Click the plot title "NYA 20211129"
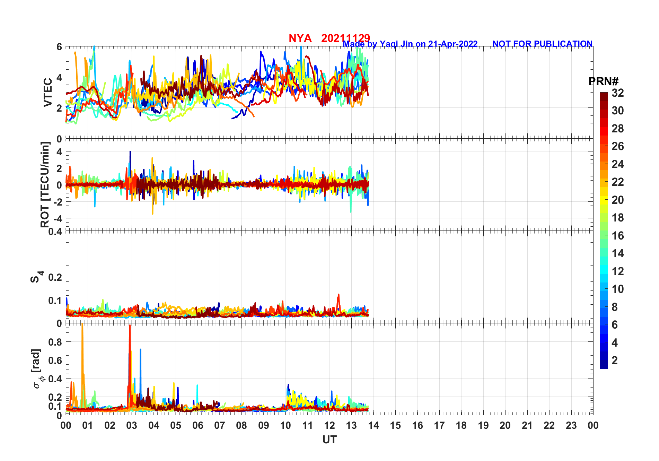 click(x=329, y=38)
